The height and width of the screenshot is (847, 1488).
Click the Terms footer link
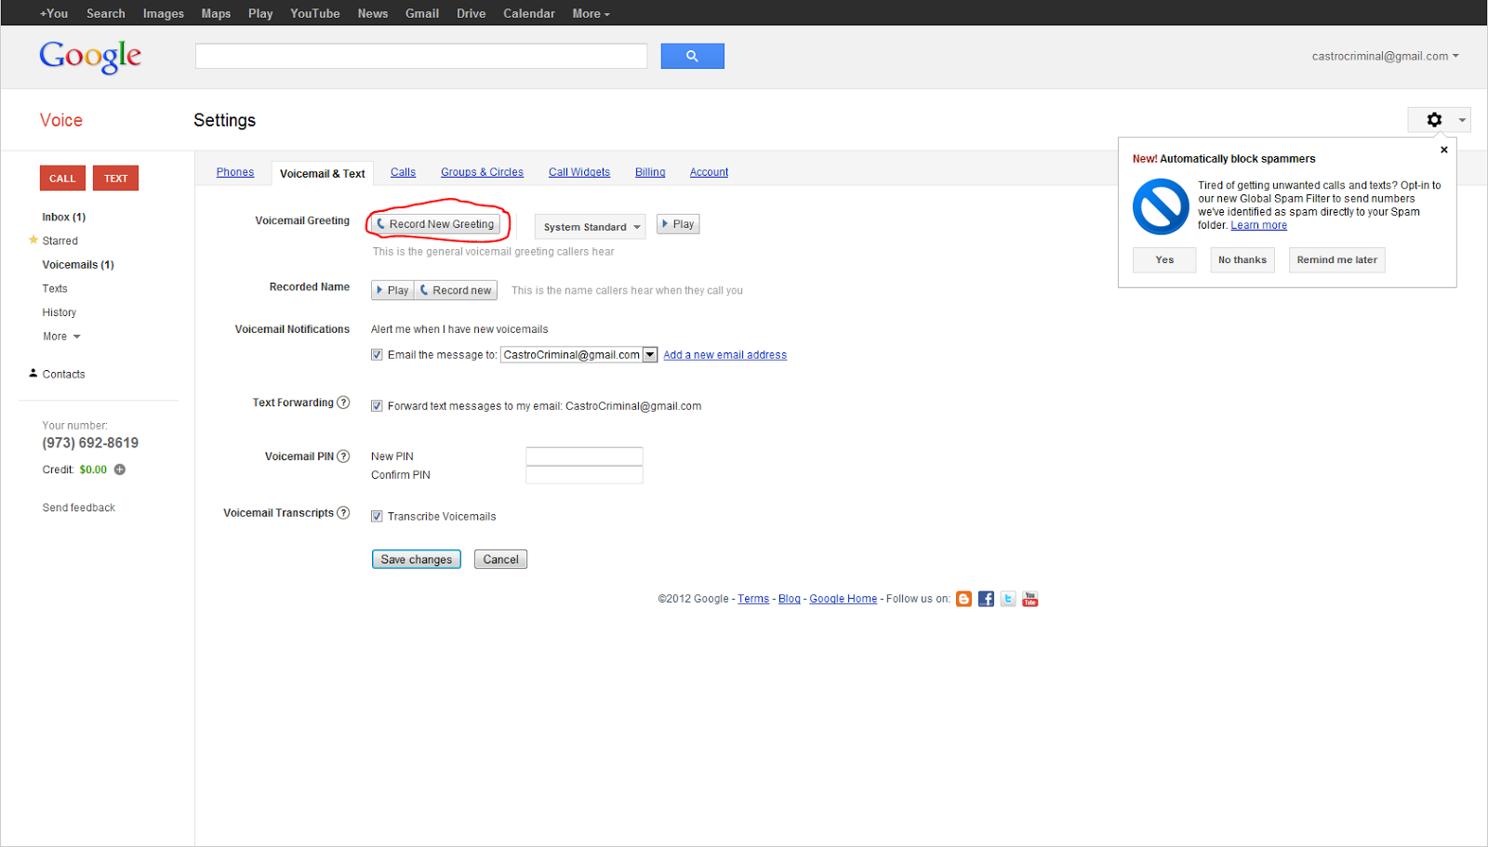[x=753, y=599]
